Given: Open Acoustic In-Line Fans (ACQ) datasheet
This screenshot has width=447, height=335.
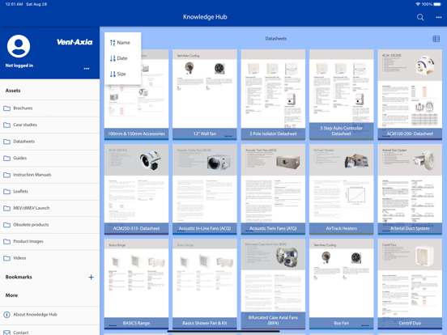Looking at the screenshot, I should point(205,189).
